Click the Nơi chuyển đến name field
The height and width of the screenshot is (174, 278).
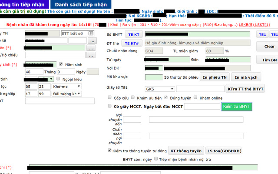coord(196,119)
